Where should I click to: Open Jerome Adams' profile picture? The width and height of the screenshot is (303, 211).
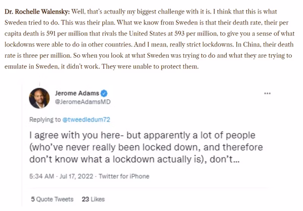tap(39, 98)
